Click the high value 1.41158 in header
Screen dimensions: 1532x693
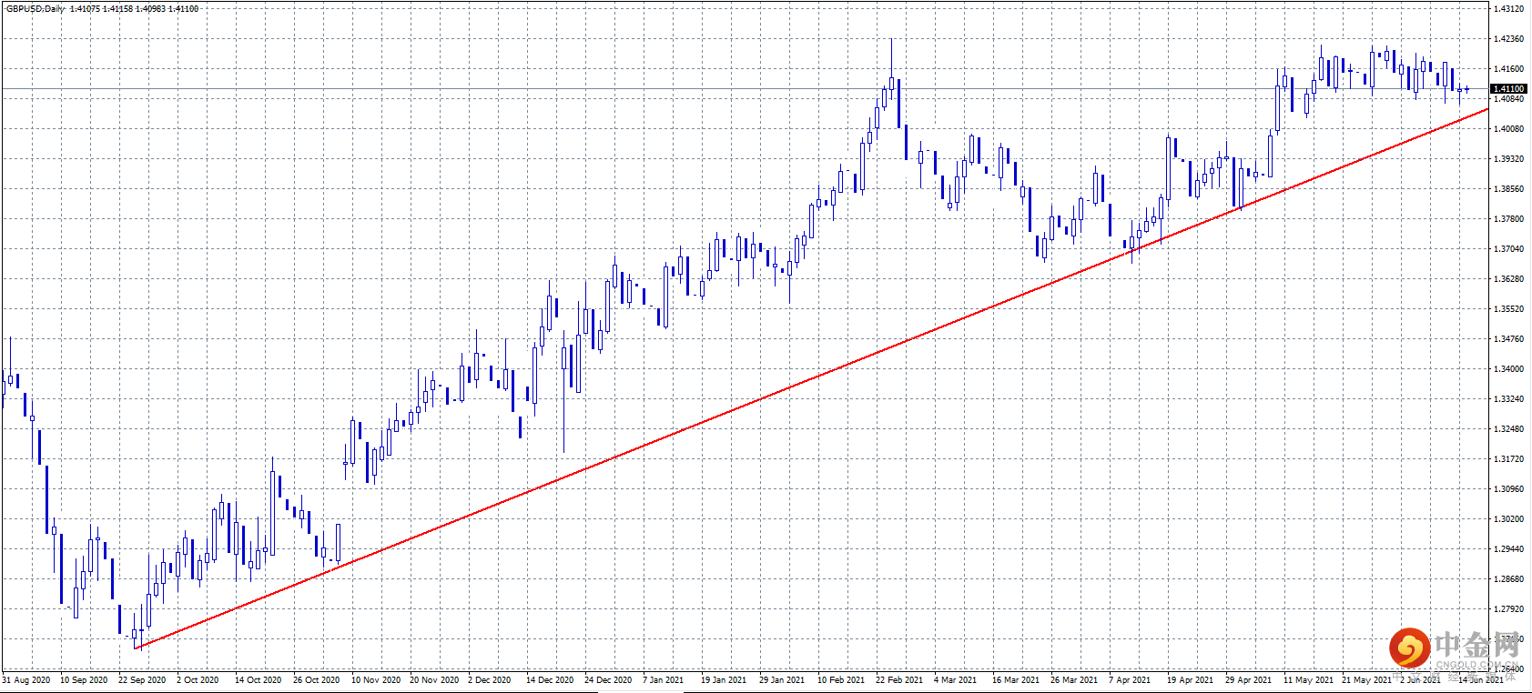pos(118,8)
